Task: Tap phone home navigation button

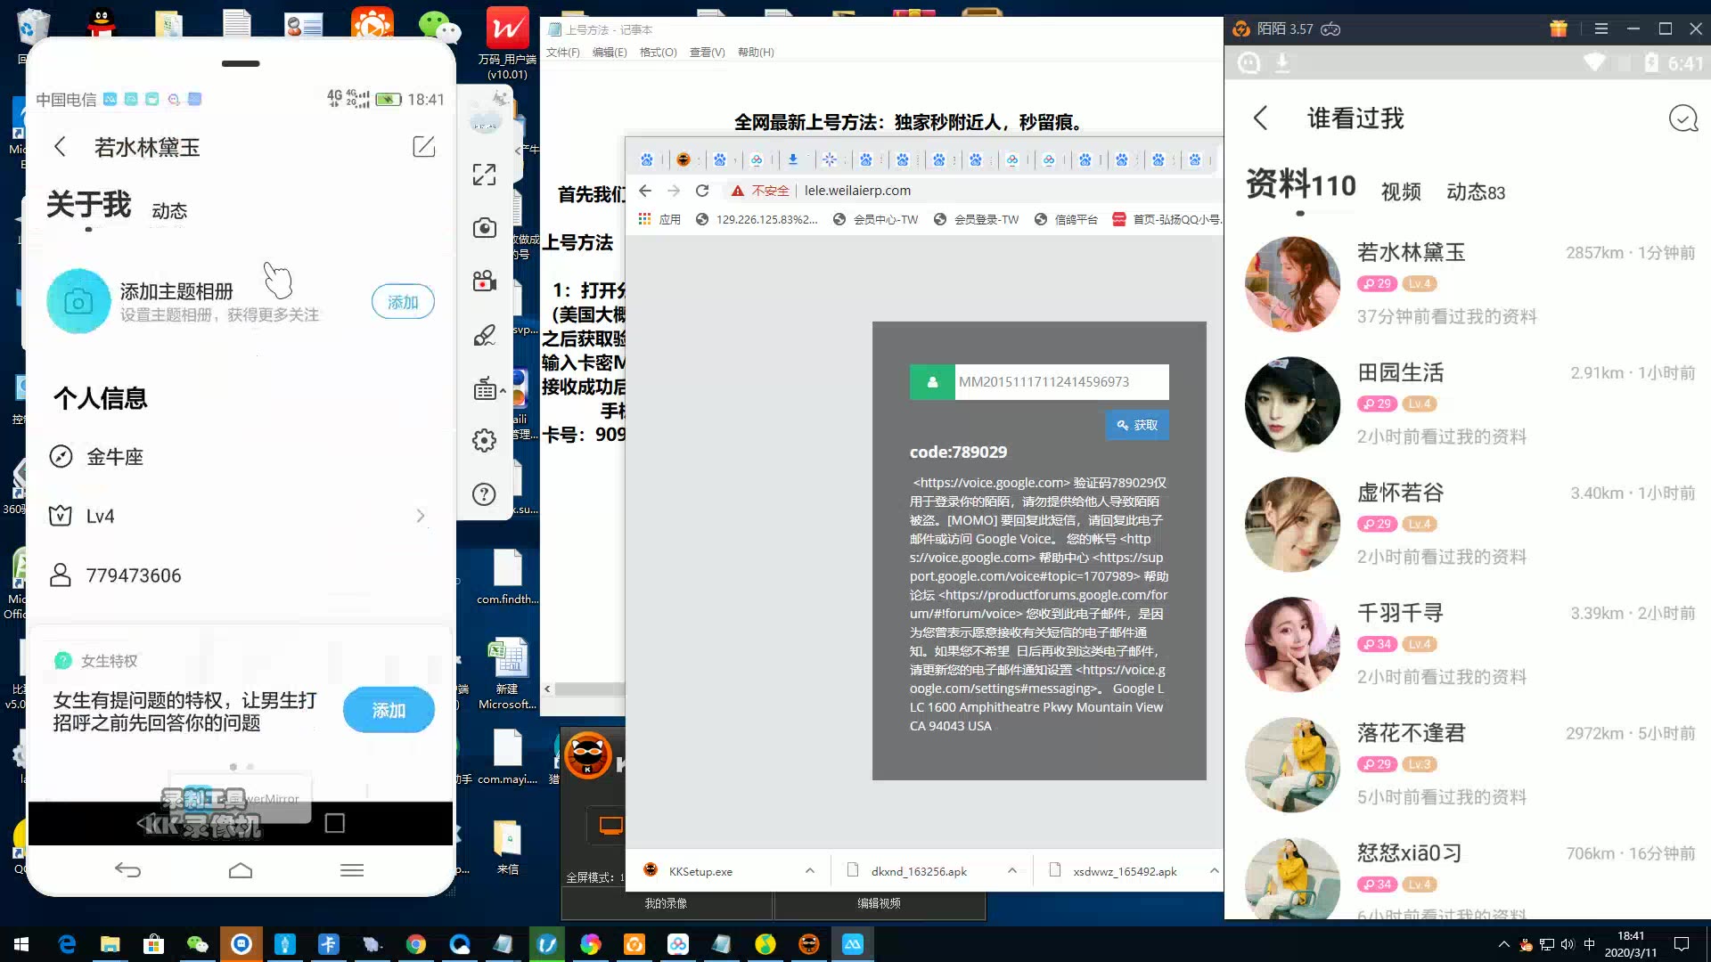Action: coord(241,870)
